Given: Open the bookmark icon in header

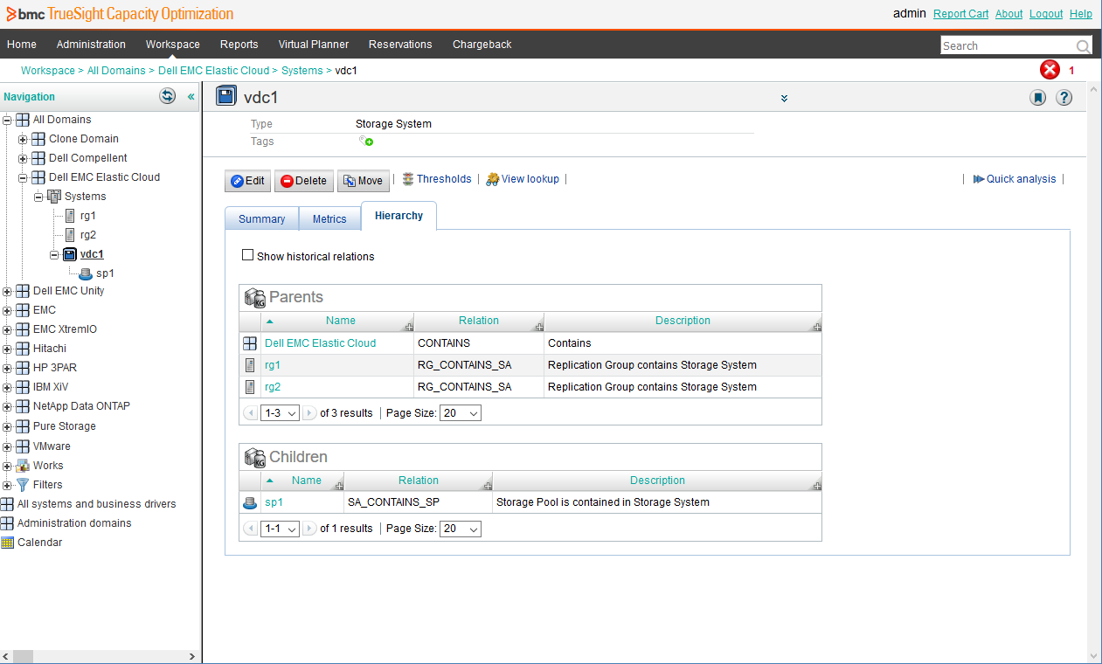Looking at the screenshot, I should pyautogui.click(x=1037, y=98).
